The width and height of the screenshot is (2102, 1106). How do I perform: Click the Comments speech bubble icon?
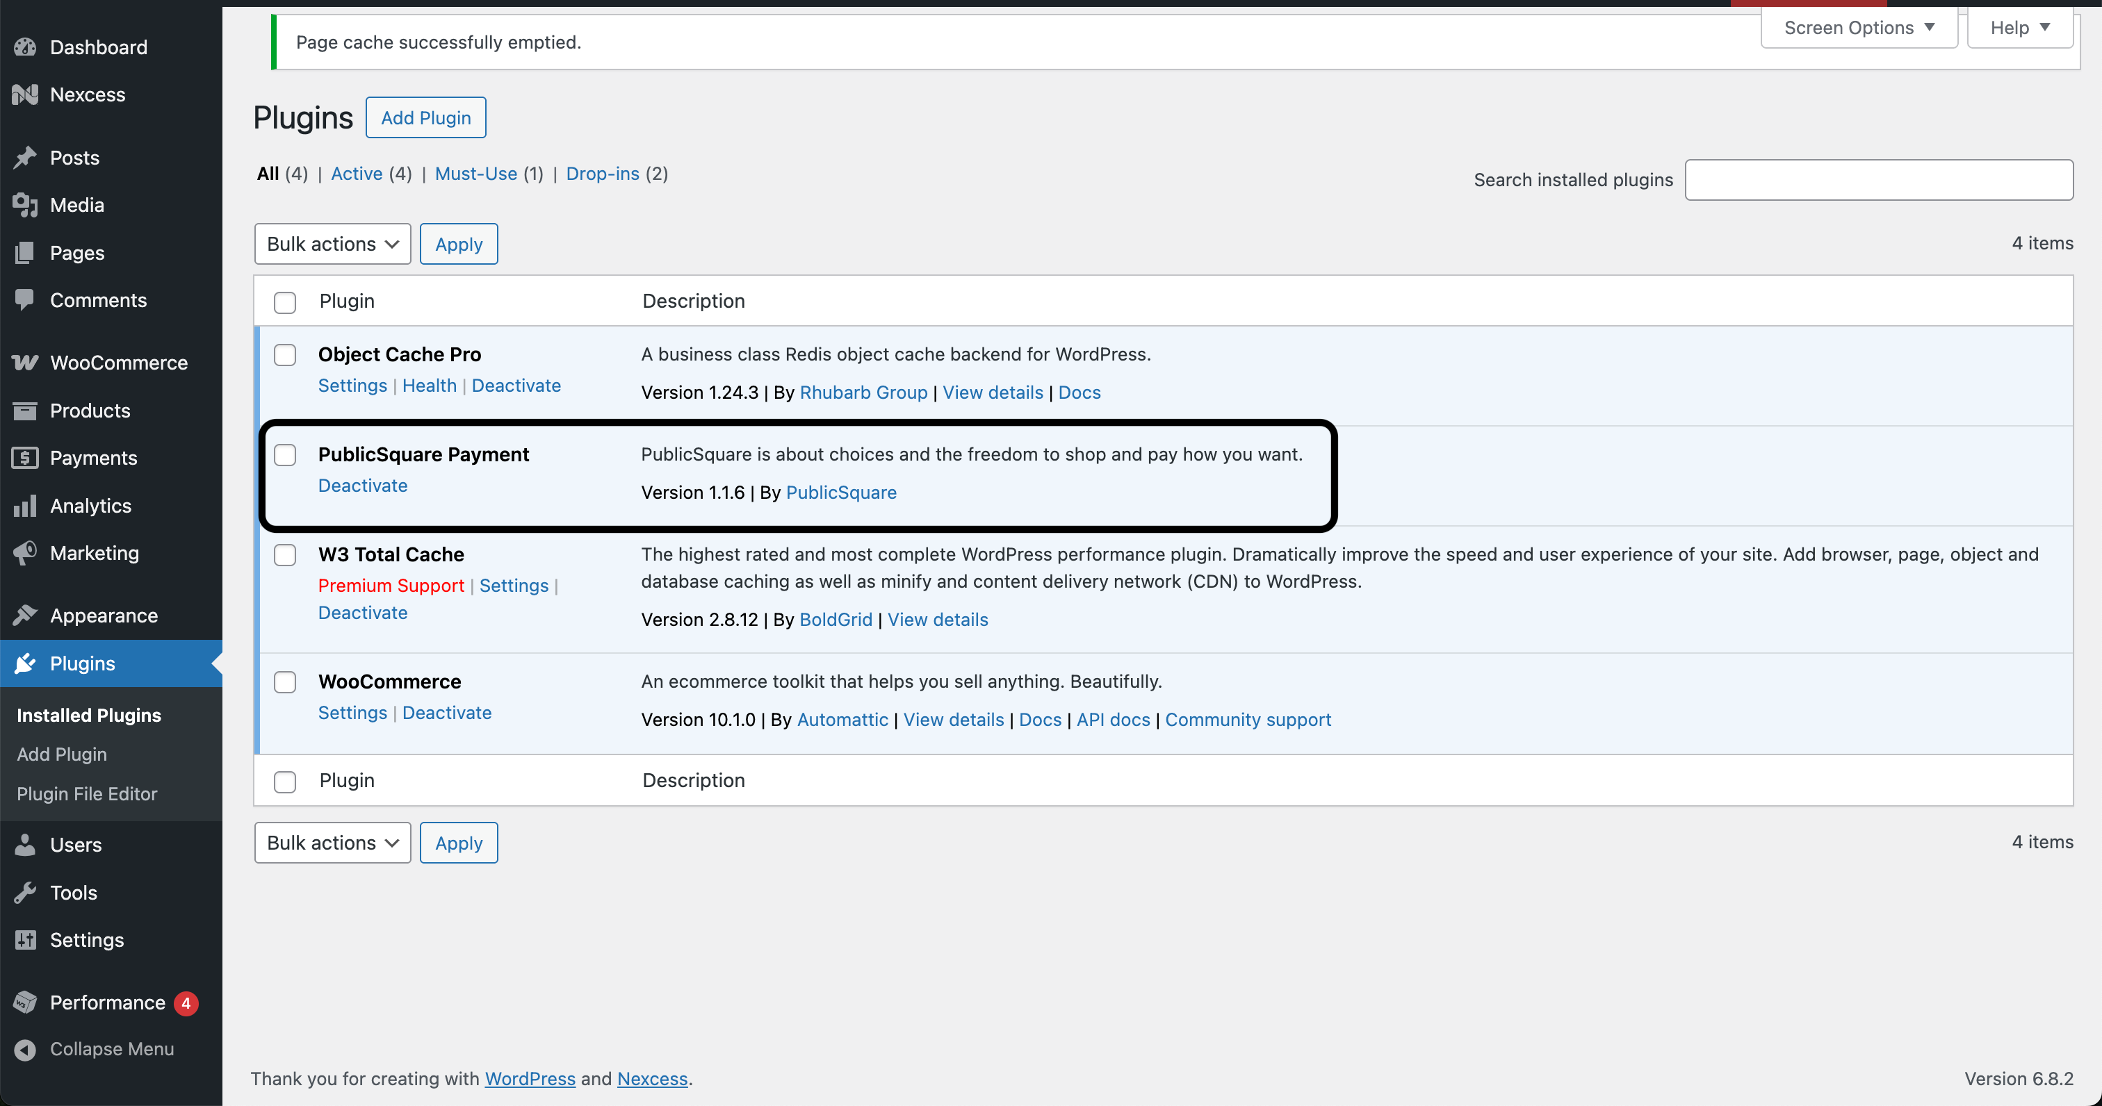coord(24,300)
